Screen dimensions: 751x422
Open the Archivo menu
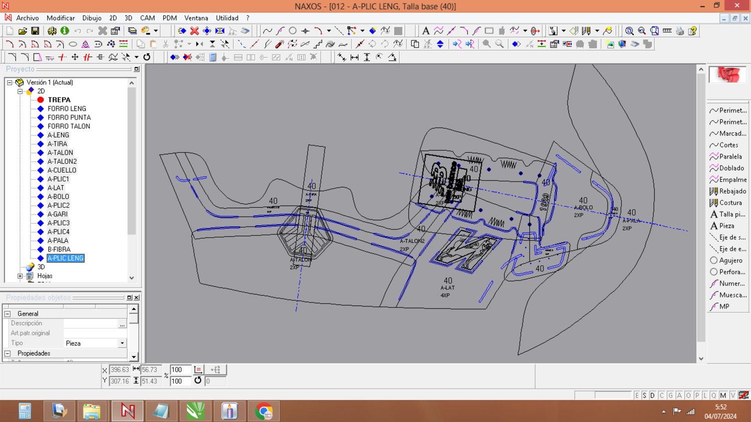coord(27,18)
